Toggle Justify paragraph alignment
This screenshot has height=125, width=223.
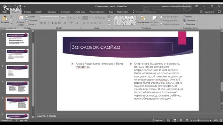pos(95,23)
